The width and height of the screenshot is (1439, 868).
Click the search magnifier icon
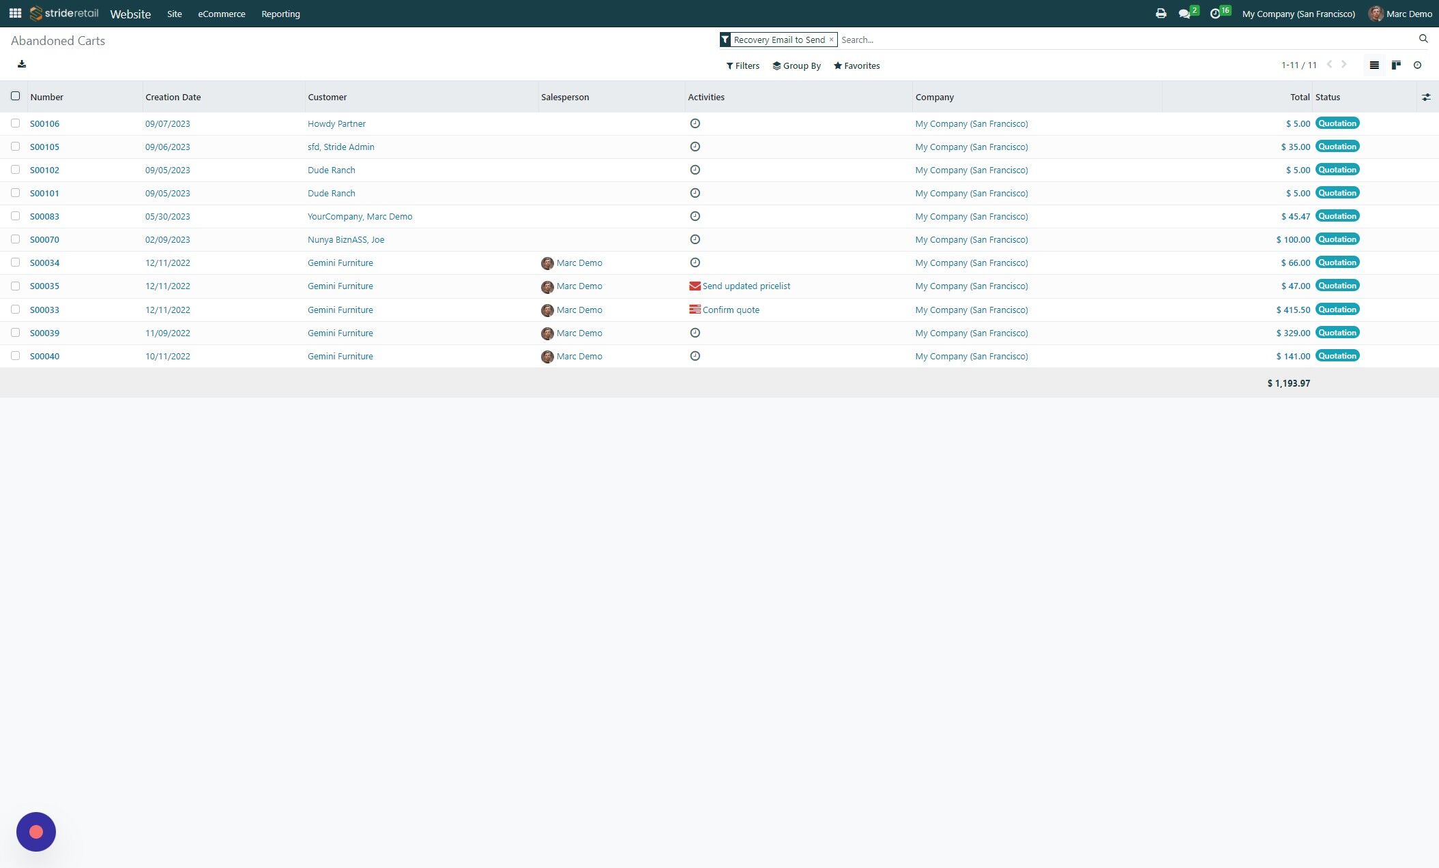point(1423,39)
